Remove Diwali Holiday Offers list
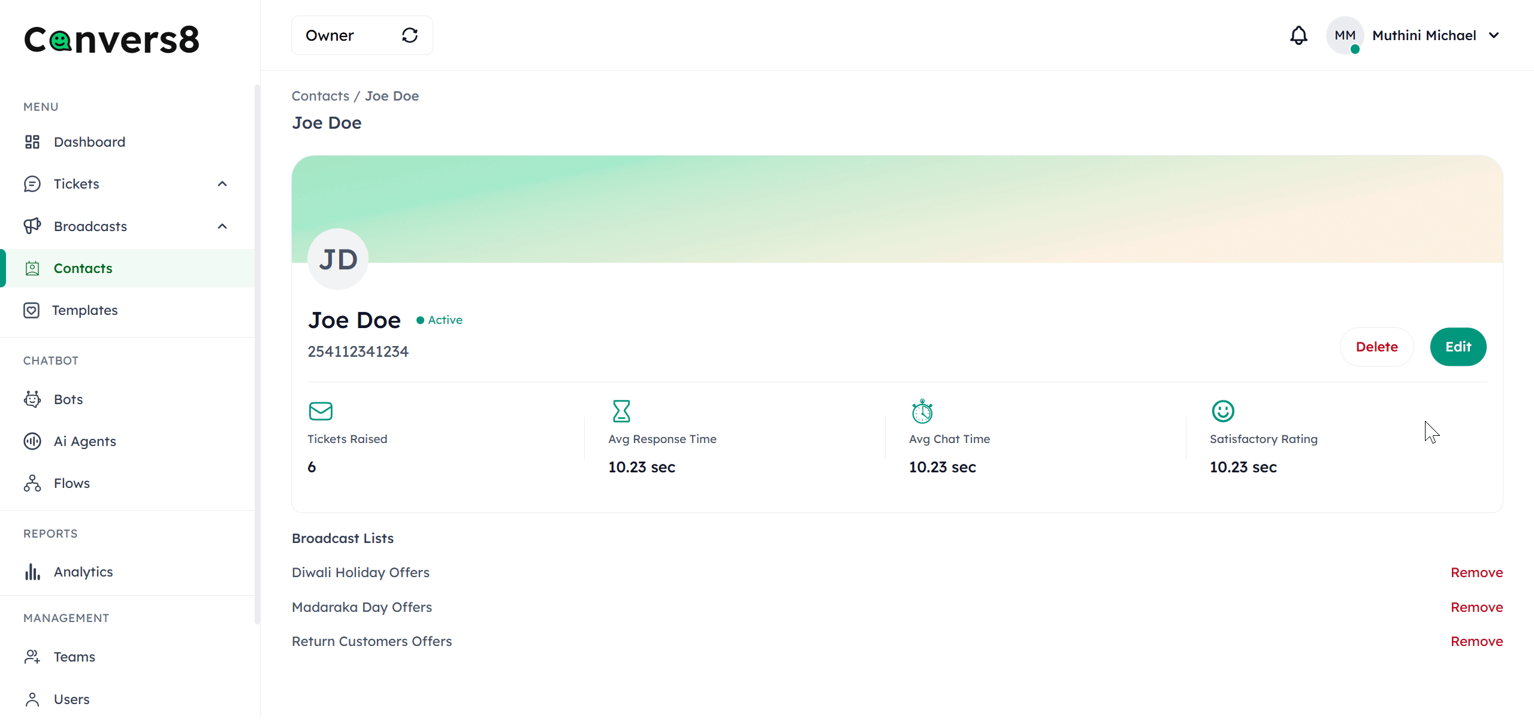 [1476, 572]
